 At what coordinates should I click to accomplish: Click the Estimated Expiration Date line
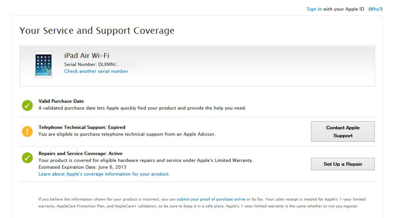click(x=82, y=167)
